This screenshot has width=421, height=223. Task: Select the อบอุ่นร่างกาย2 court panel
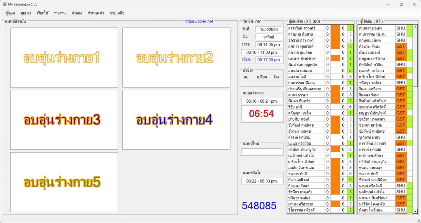176,57
